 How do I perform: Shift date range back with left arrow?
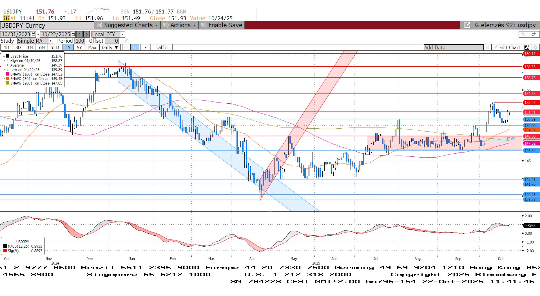pyautogui.click(x=80, y=34)
